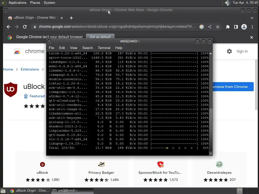The height and width of the screenshot is (194, 259).
Task: Click terminal scrollbar down arrow
Action: point(211,154)
